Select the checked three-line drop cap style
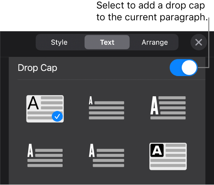 [45, 109]
